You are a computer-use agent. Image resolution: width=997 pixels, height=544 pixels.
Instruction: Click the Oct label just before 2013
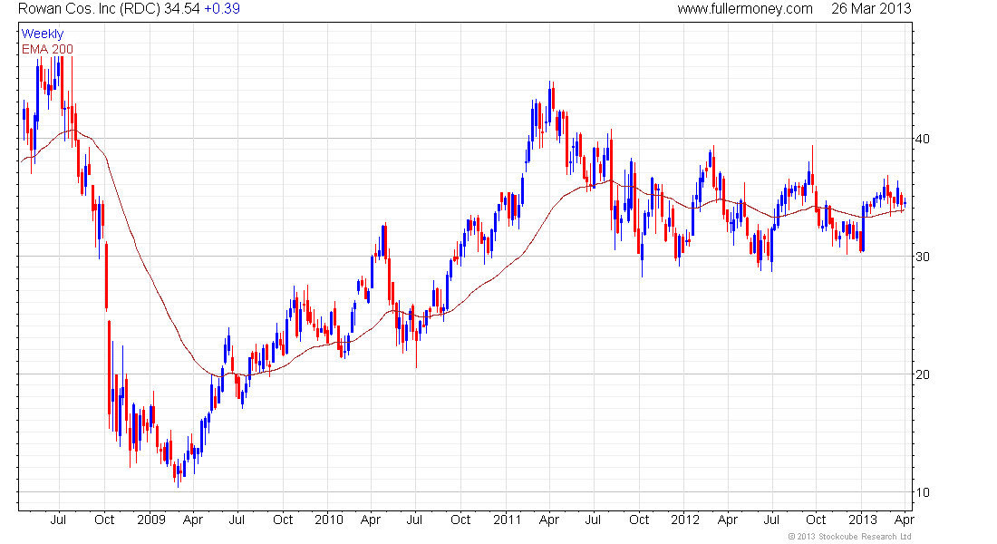(816, 520)
